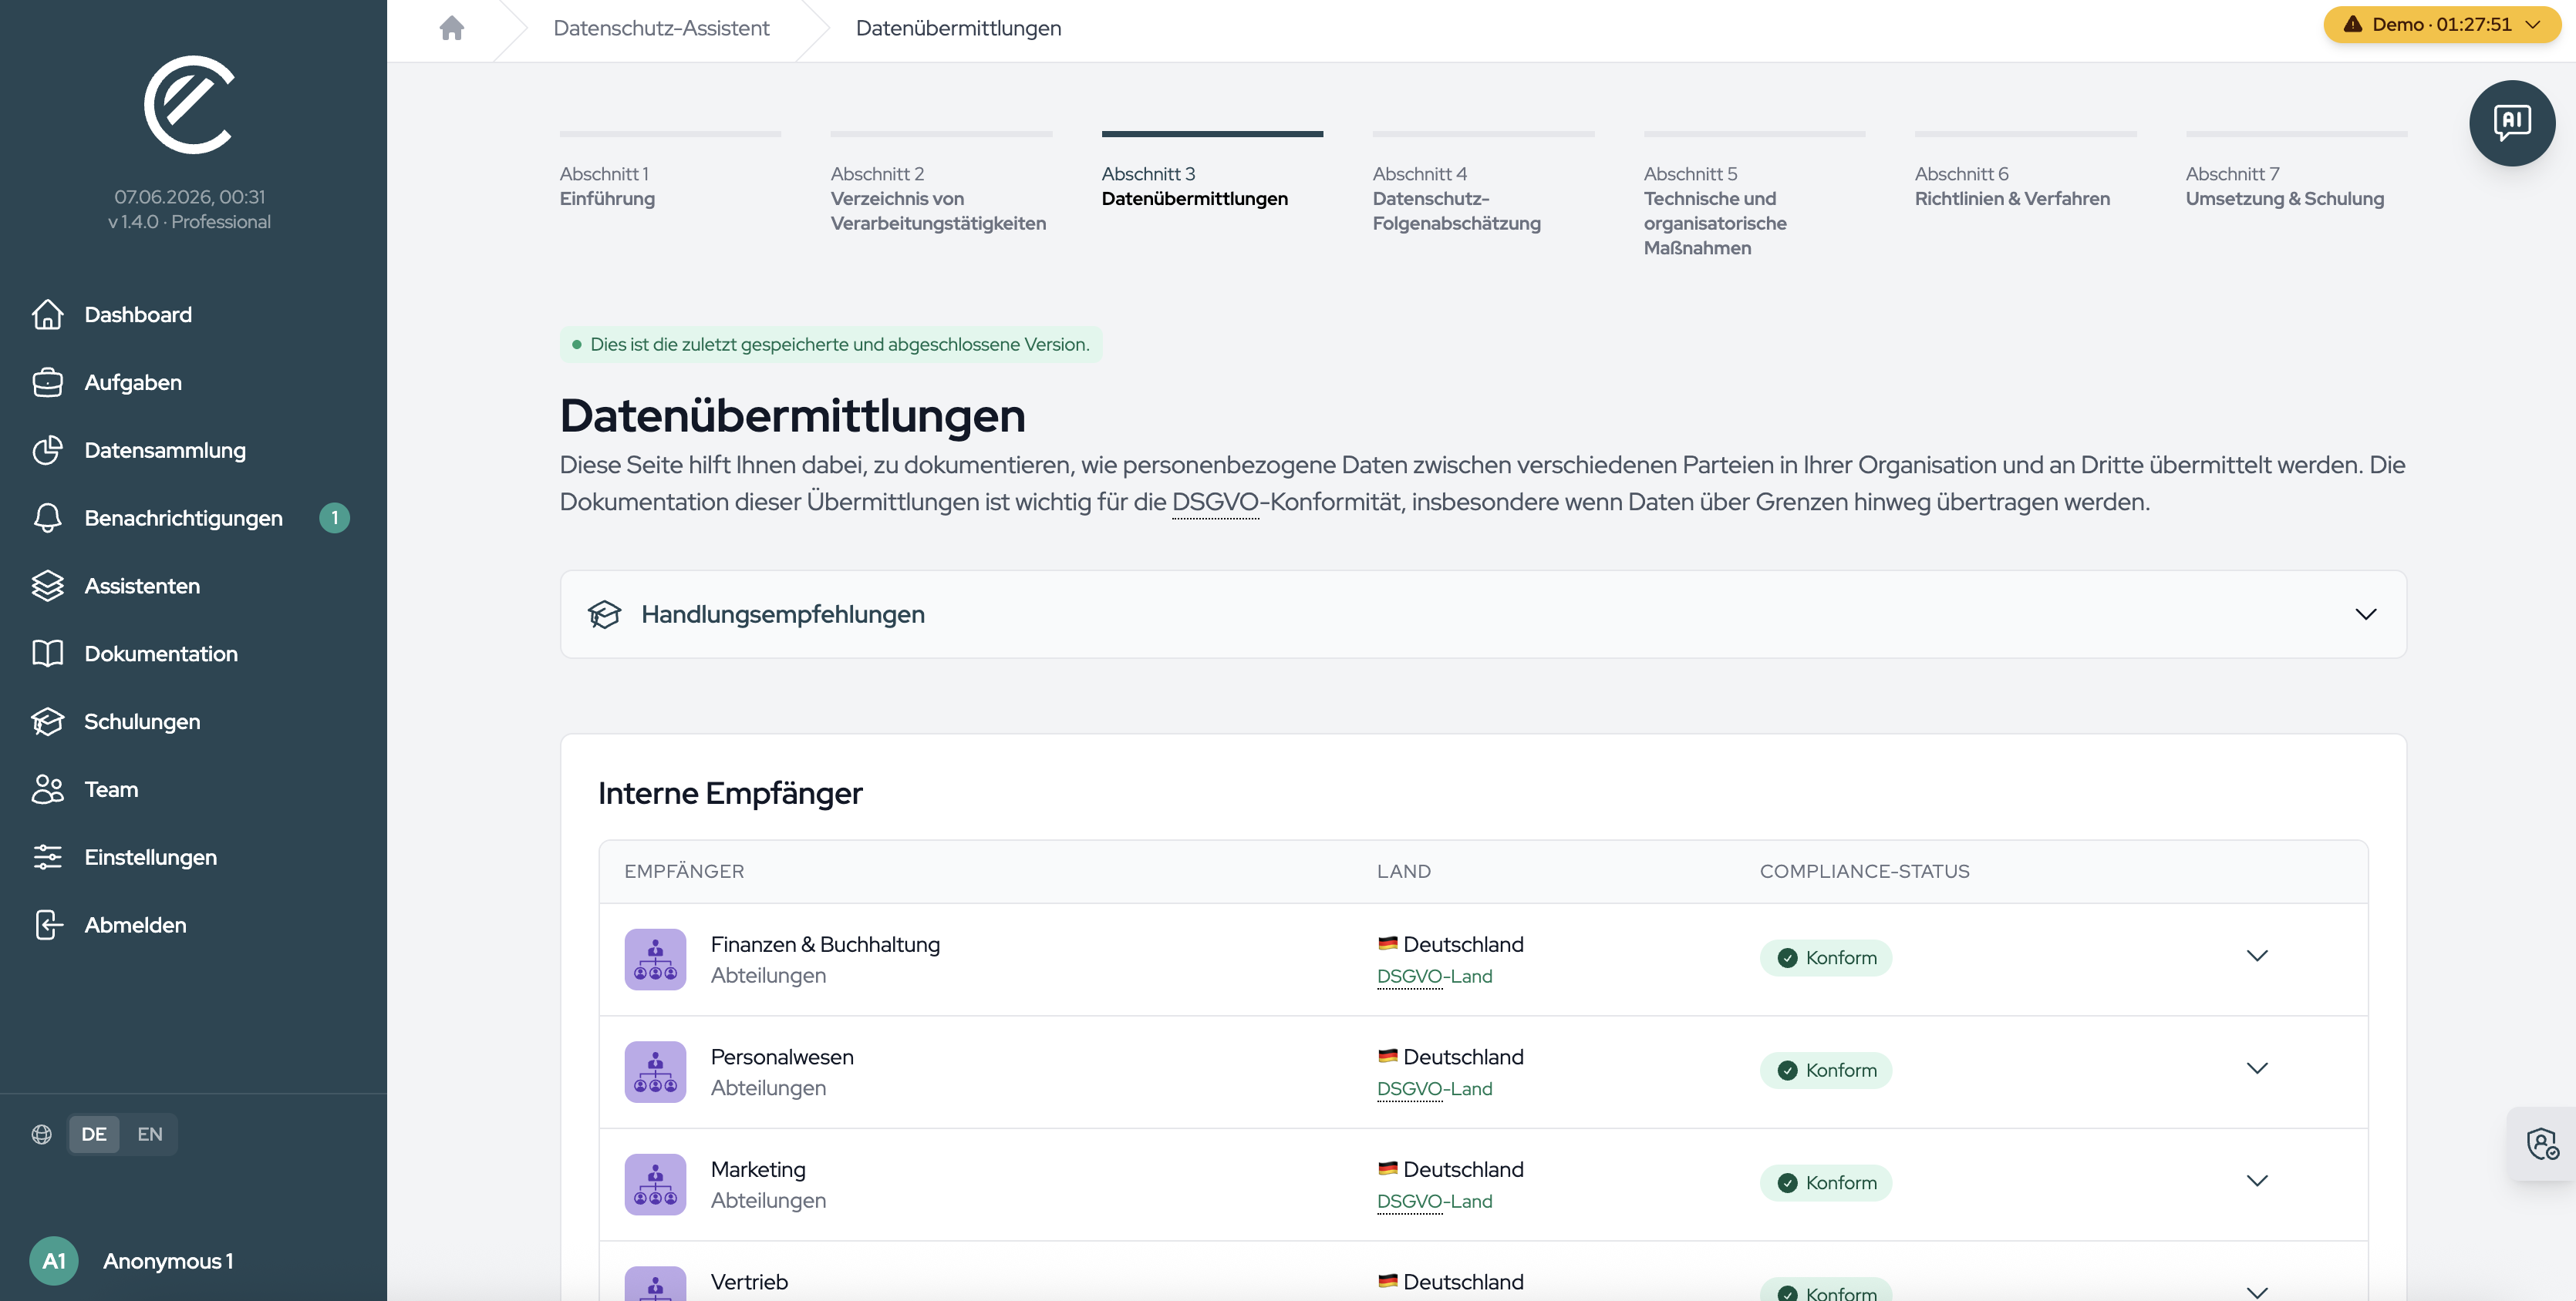Open the Demo timer dropdown
Image resolution: width=2576 pixels, height=1301 pixels.
pos(2442,24)
